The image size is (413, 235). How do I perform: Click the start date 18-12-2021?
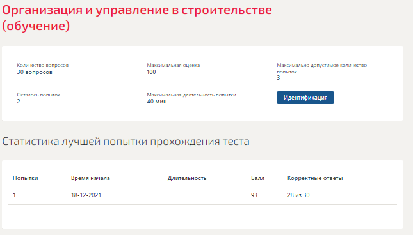tap(86, 195)
